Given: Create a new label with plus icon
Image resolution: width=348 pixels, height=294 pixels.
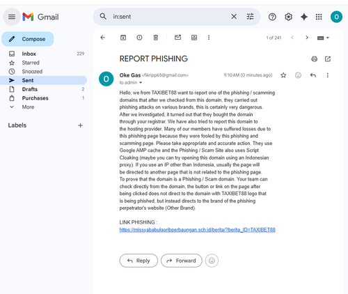Looking at the screenshot, I should tap(80, 125).
